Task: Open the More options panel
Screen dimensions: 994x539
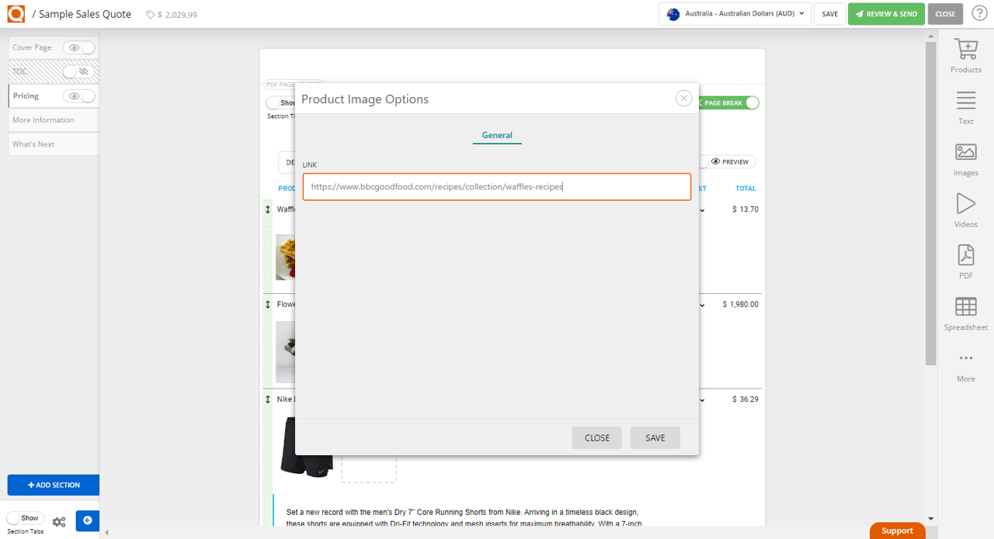Action: click(x=965, y=365)
